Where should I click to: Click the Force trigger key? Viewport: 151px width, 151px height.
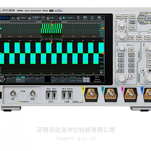pos(147,38)
